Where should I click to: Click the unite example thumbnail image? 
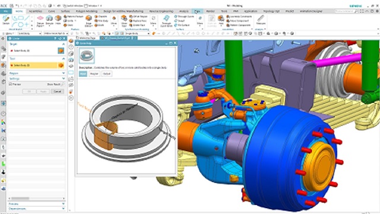(x=87, y=55)
